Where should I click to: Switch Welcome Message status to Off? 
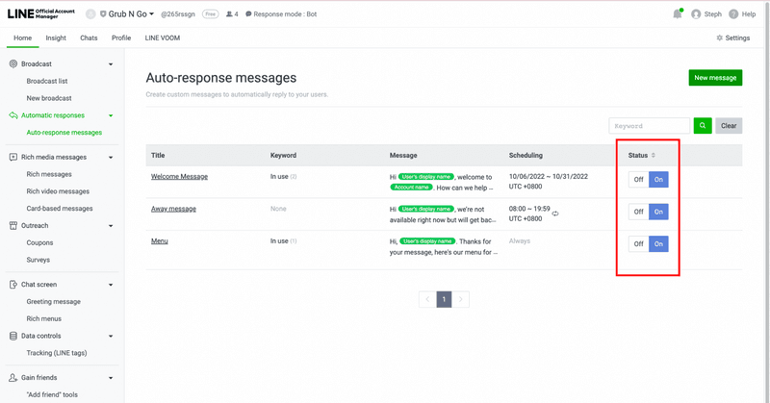638,180
